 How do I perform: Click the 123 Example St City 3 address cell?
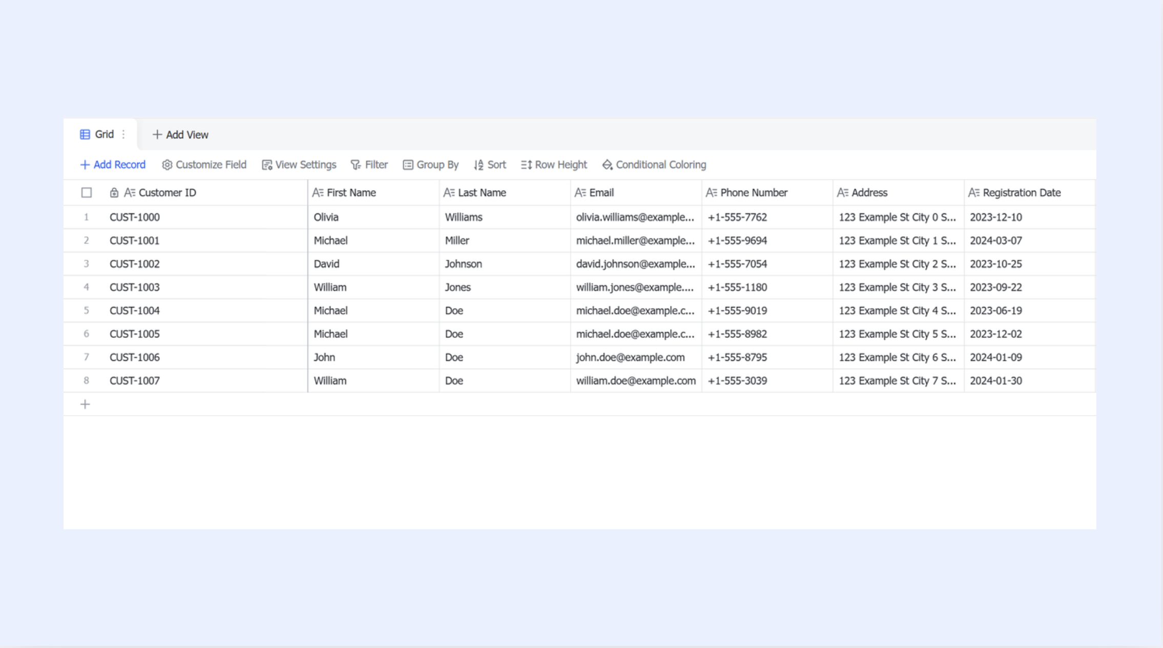pos(898,287)
